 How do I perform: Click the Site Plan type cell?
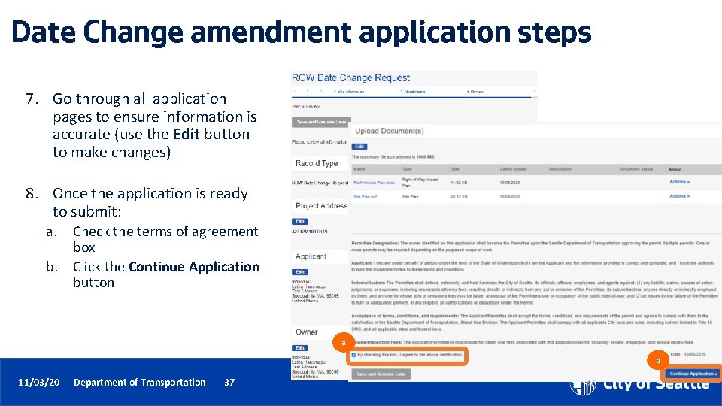[410, 196]
